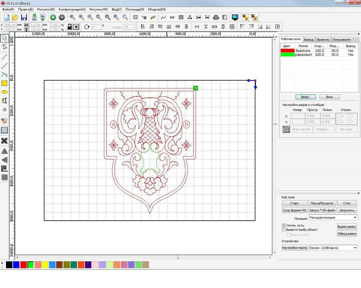Open a file with the folder icon

click(x=15, y=17)
